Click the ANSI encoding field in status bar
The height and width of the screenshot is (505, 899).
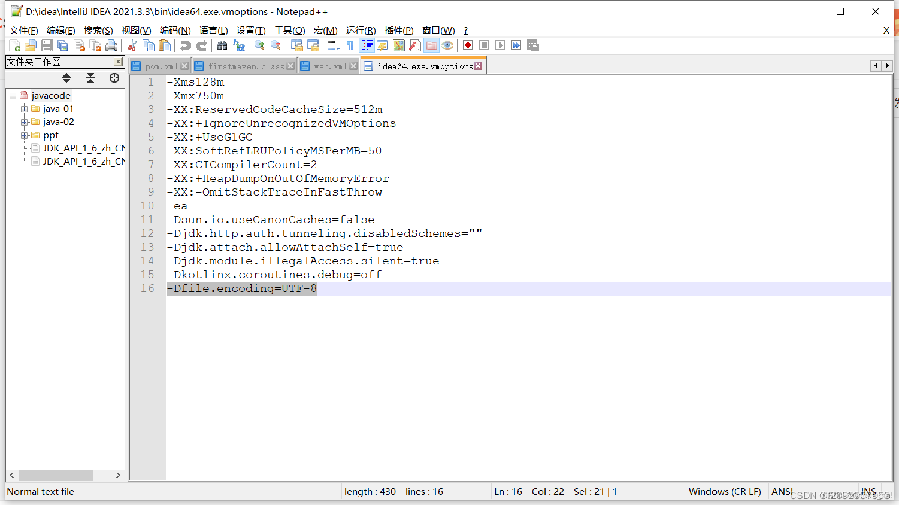(x=782, y=491)
